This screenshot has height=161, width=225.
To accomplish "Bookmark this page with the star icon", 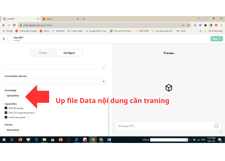I will click(188, 25).
